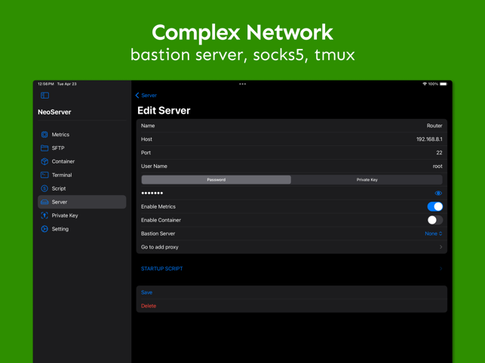Click Go to add proxy text

(x=160, y=247)
